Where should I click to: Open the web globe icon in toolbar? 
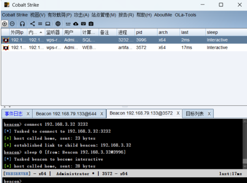coord(58,24)
